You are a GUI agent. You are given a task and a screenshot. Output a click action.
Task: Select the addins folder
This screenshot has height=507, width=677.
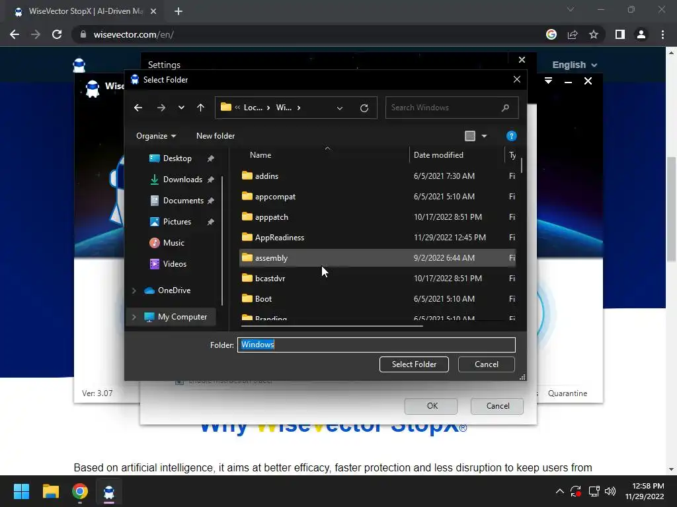tap(378, 176)
